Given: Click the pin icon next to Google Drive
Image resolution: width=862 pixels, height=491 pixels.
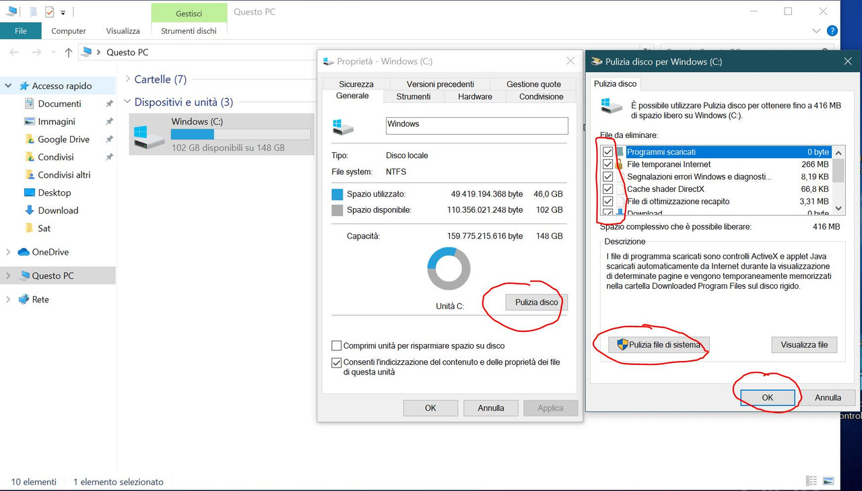Looking at the screenshot, I should point(109,139).
